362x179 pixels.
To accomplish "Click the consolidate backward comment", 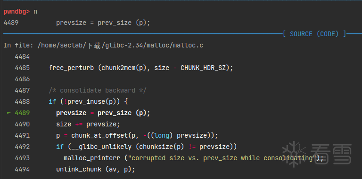I will click(x=98, y=90).
